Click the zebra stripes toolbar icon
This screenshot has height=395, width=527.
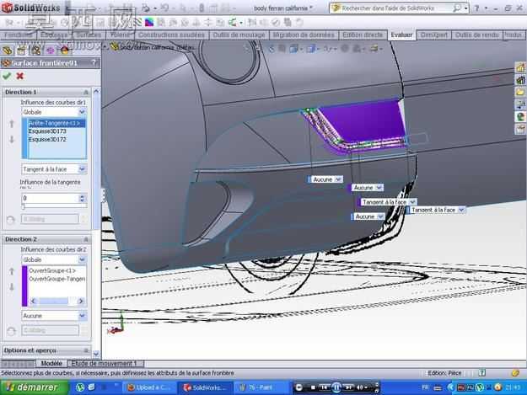[x=137, y=23]
